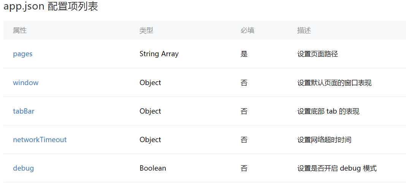
Task: Click Object type in networkTimeout row
Action: tap(150, 140)
